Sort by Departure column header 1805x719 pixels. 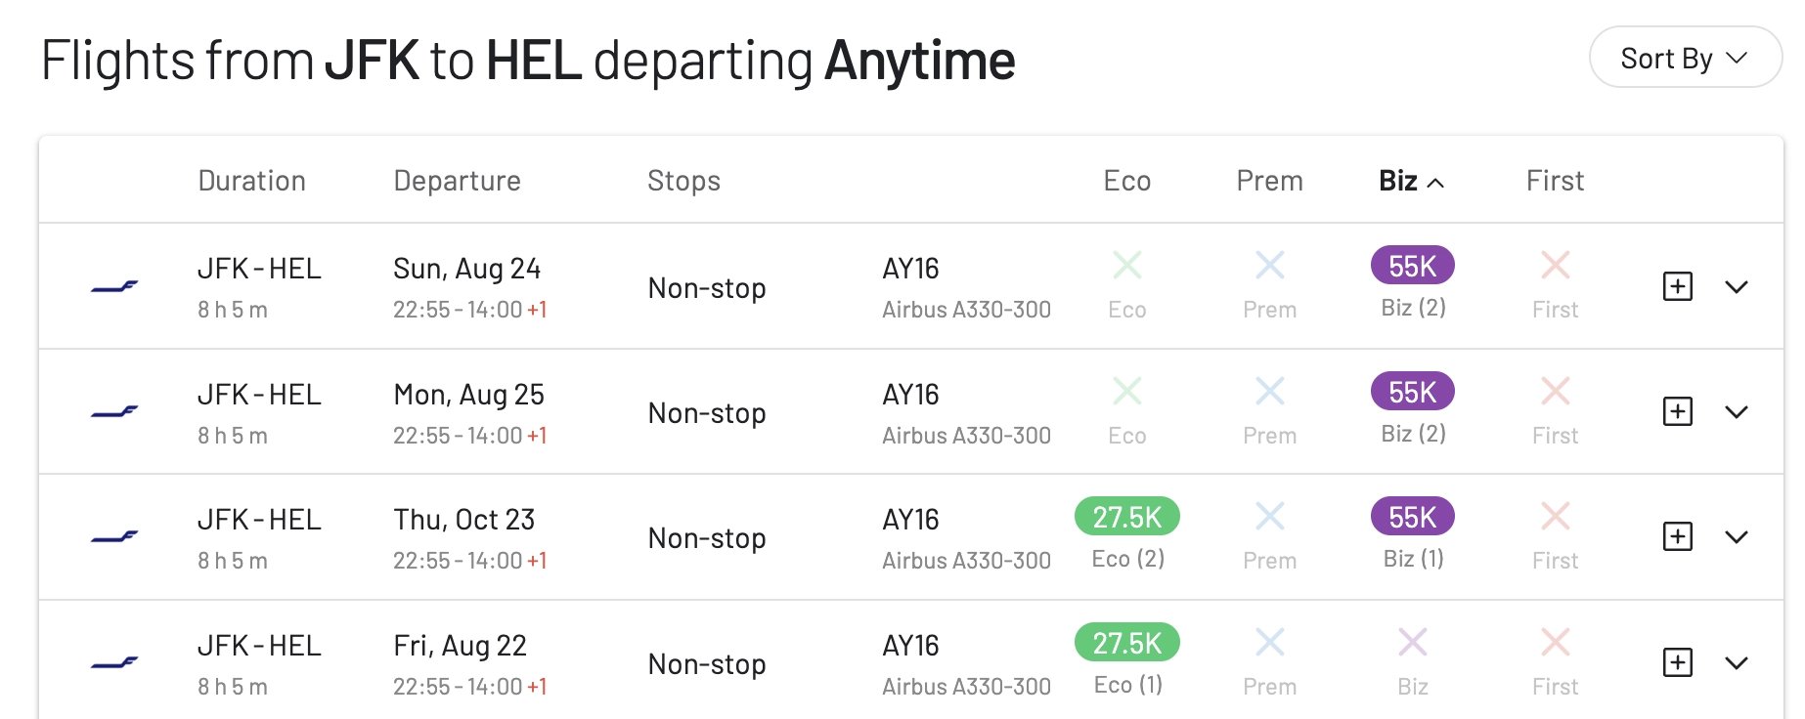(457, 181)
